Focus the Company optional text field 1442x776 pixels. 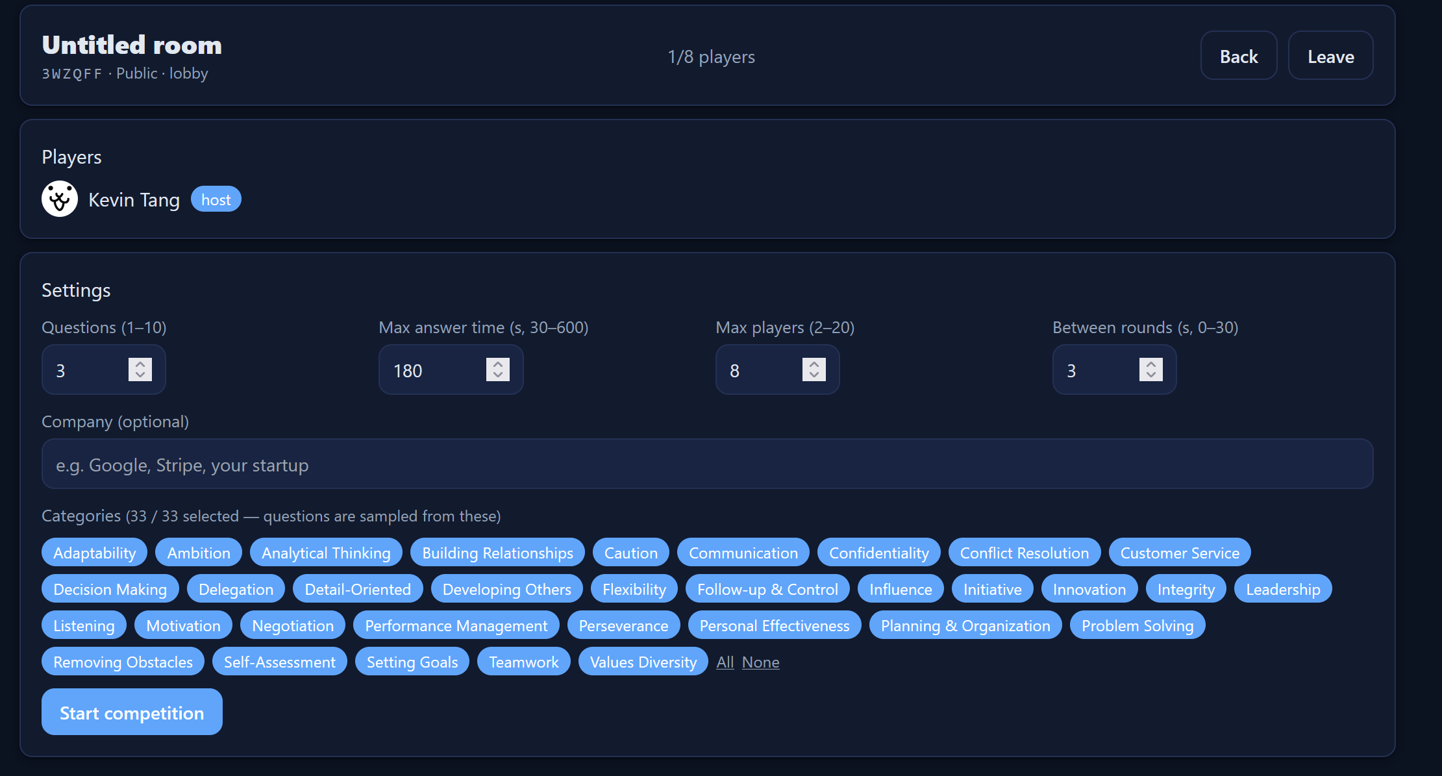(x=706, y=464)
